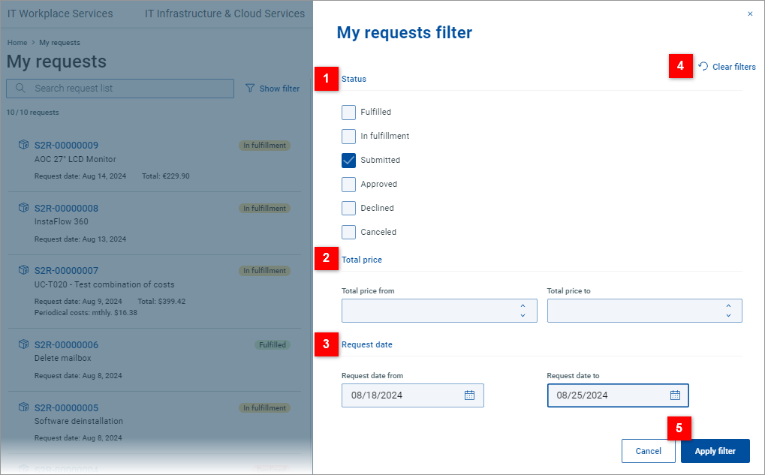Click the Cancel button
This screenshot has width=765, height=475.
tap(648, 451)
